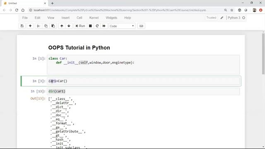Cut selected cells with scissors icon
This screenshot has width=265, height=149.
click(39, 26)
